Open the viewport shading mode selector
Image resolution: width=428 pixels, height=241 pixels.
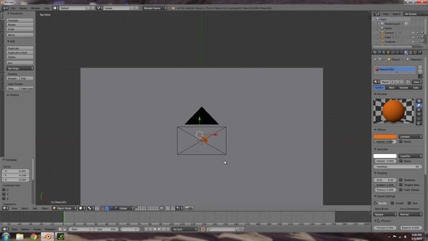(x=82, y=208)
